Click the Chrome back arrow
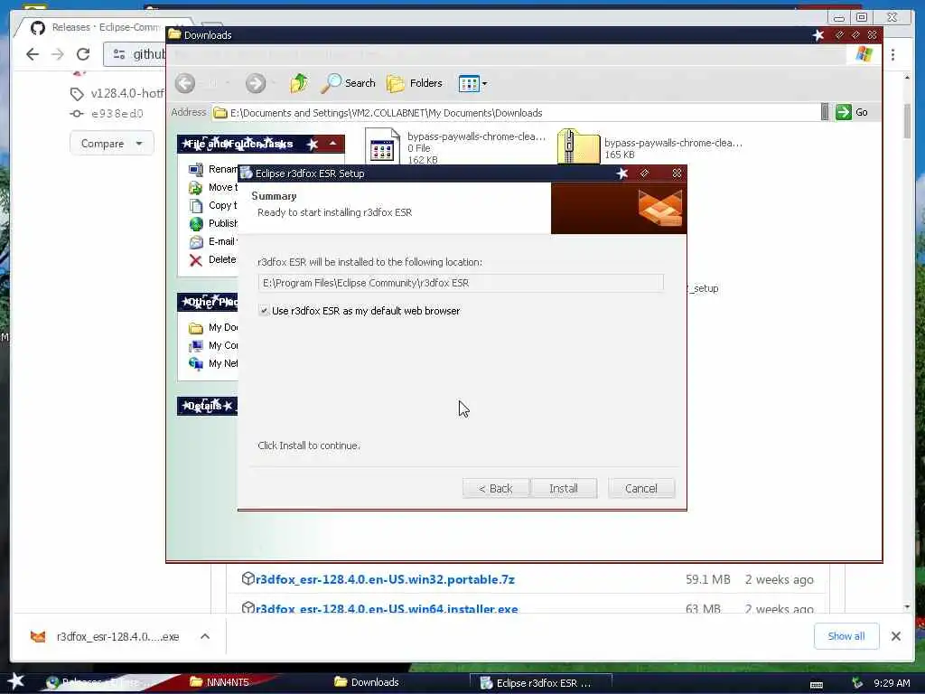925x694 pixels. tap(33, 54)
